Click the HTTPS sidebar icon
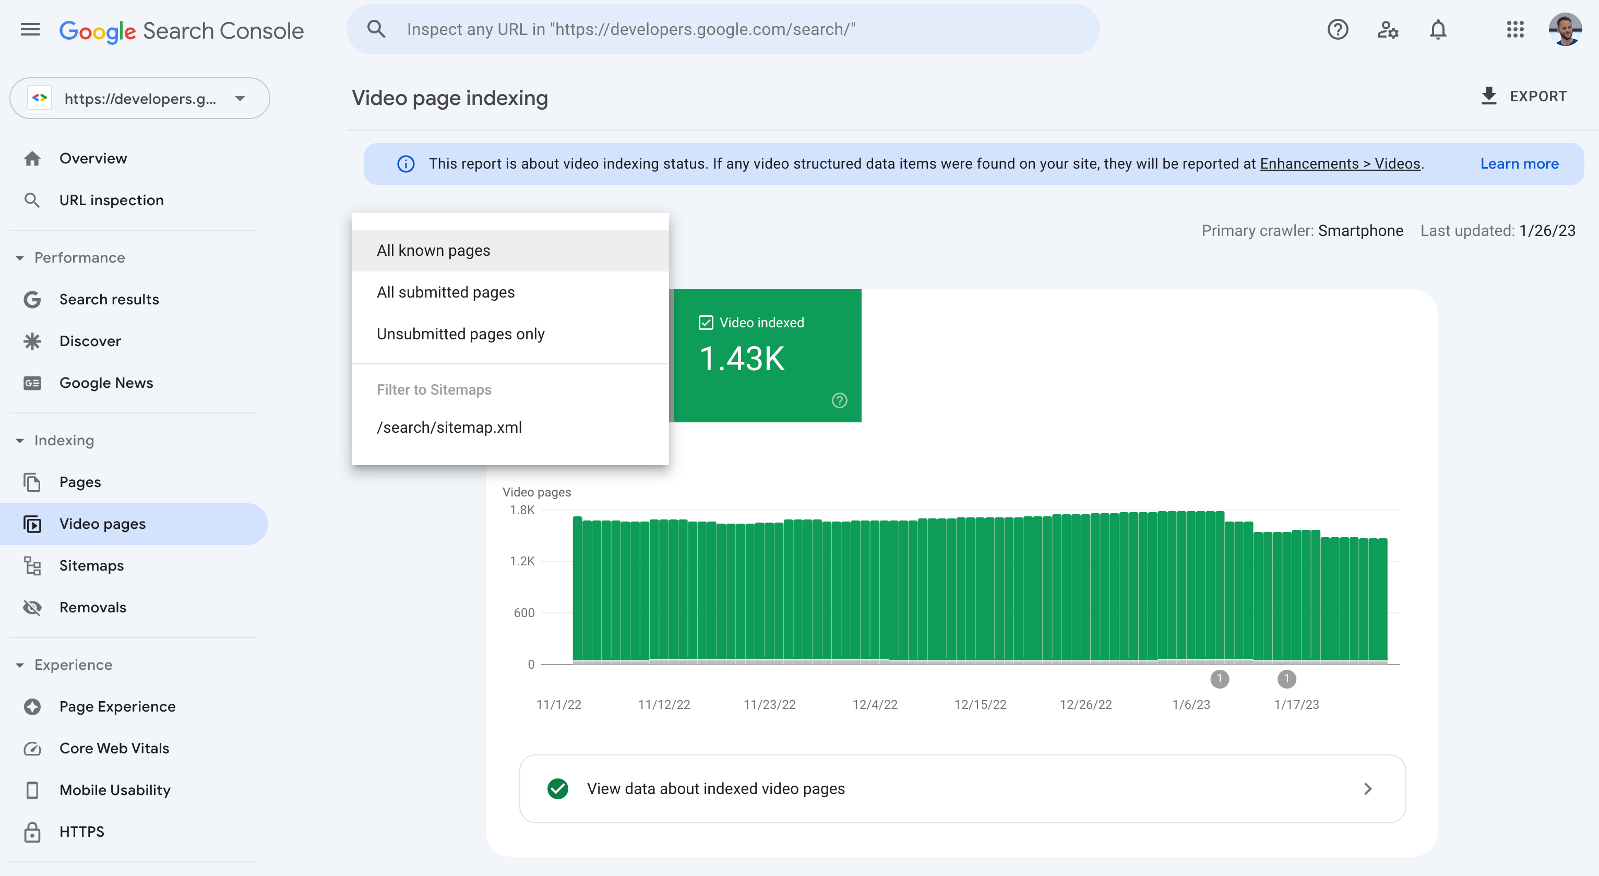 pyautogui.click(x=30, y=831)
